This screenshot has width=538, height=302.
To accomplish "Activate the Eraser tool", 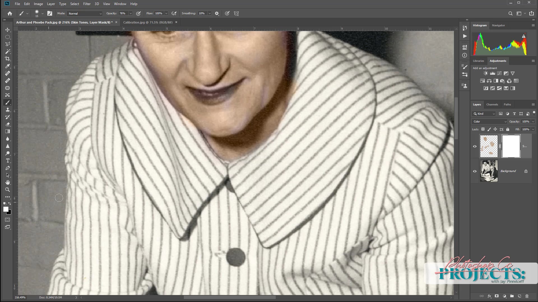I will 8,124.
